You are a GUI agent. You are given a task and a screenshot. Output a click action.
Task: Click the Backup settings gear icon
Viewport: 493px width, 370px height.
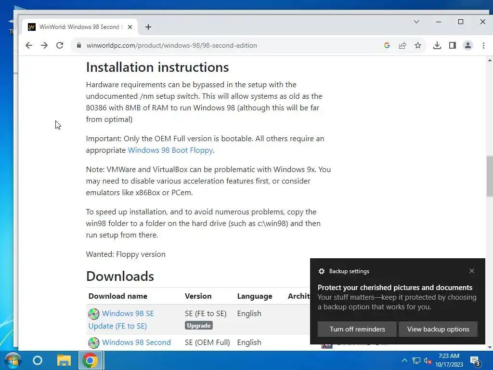coord(321,271)
